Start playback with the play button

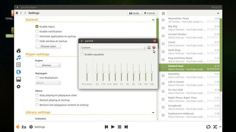point(113,127)
